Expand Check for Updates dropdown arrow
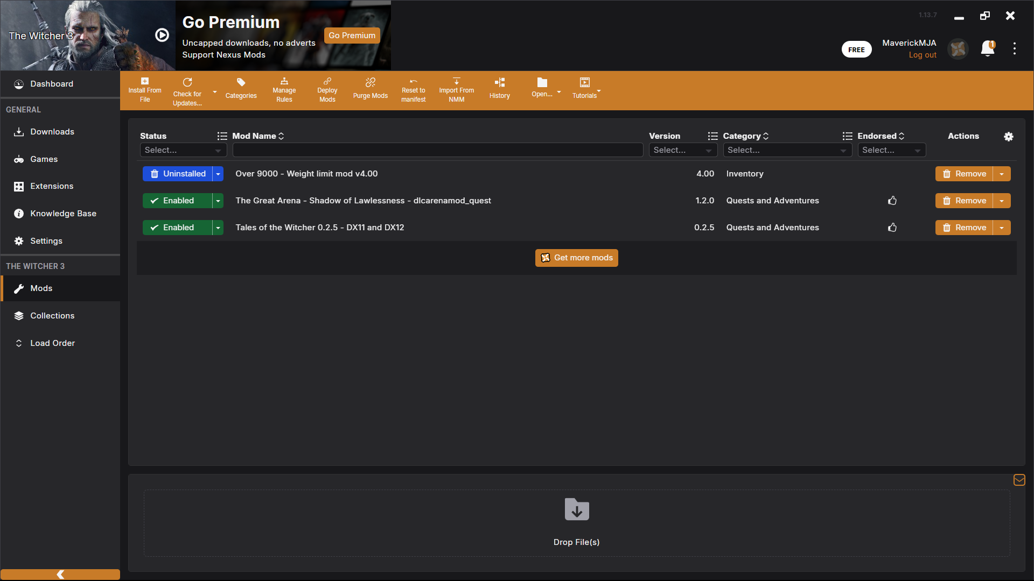Viewport: 1034px width, 581px height. [x=215, y=92]
